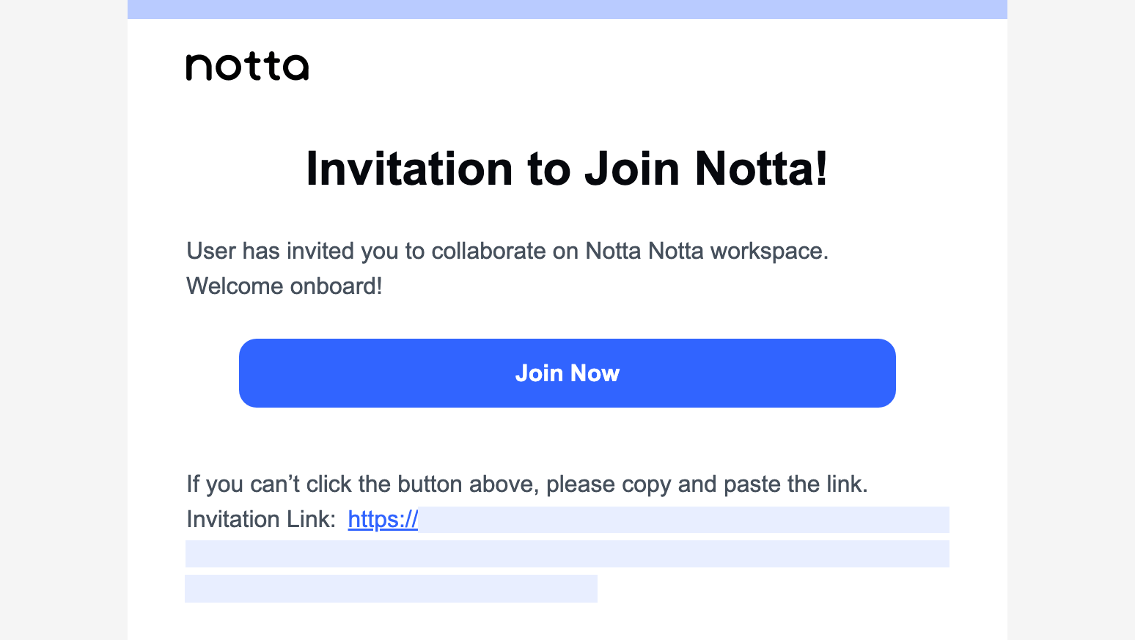Click the full-width second line of redacted link

click(x=567, y=553)
